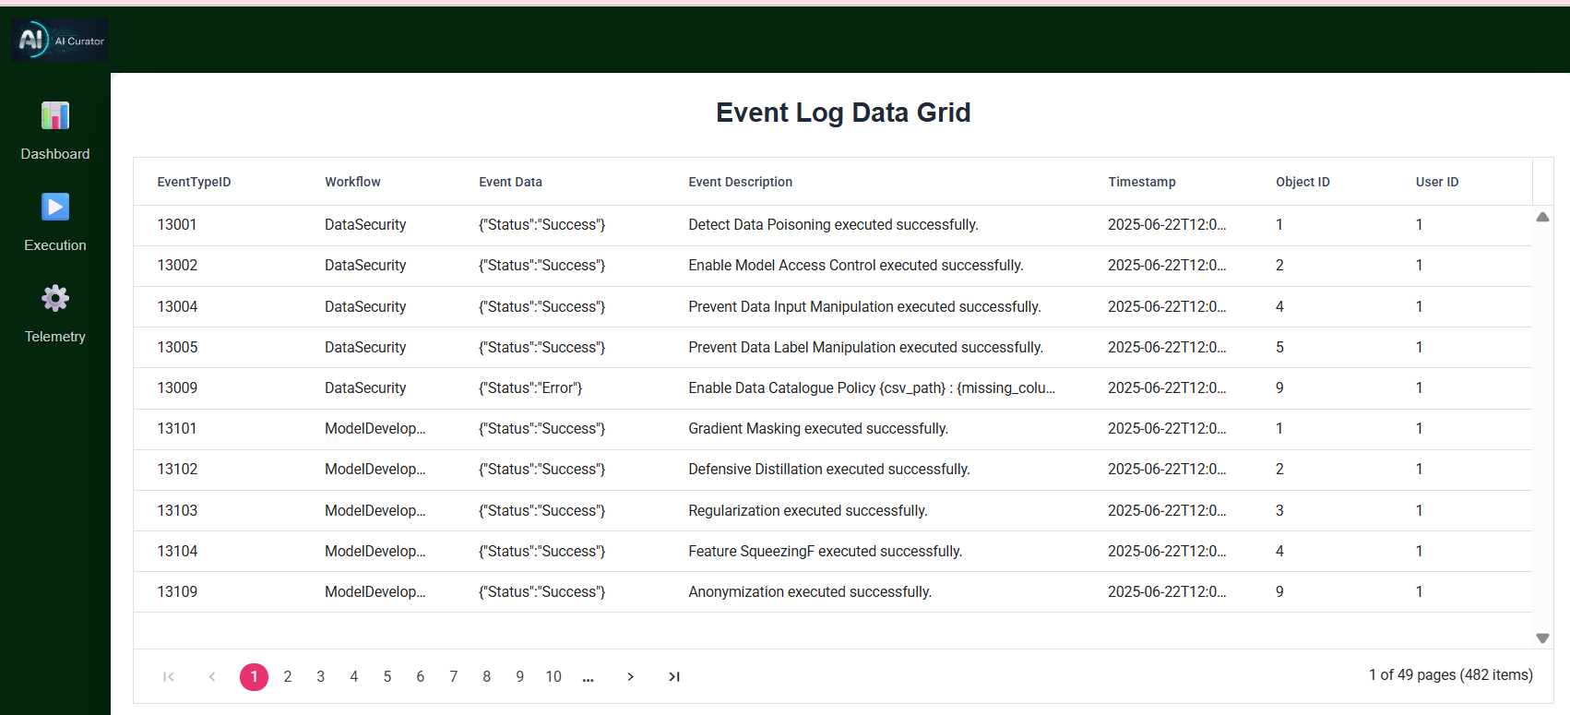Viewport: 1570px width, 715px height.
Task: Sort by the User ID column header
Action: click(1437, 182)
